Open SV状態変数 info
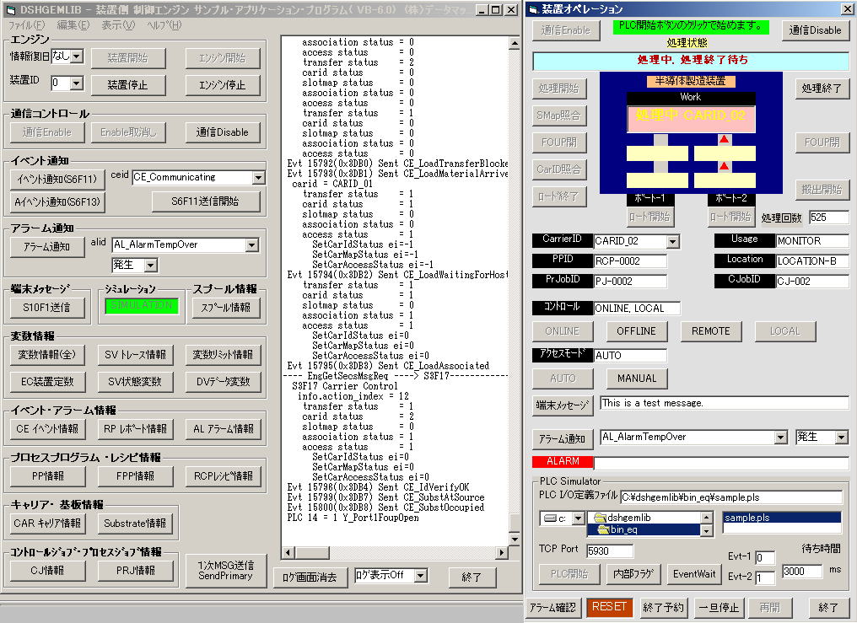Viewport: 857px width, 623px height. (135, 382)
